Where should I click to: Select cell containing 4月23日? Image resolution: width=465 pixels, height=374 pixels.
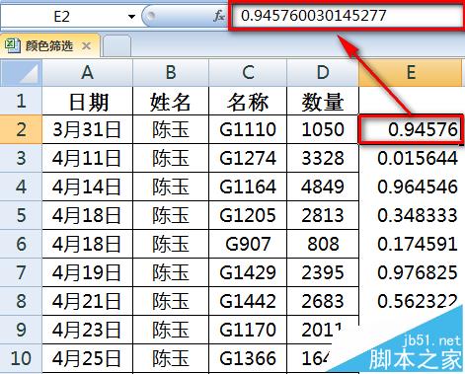[88, 330]
